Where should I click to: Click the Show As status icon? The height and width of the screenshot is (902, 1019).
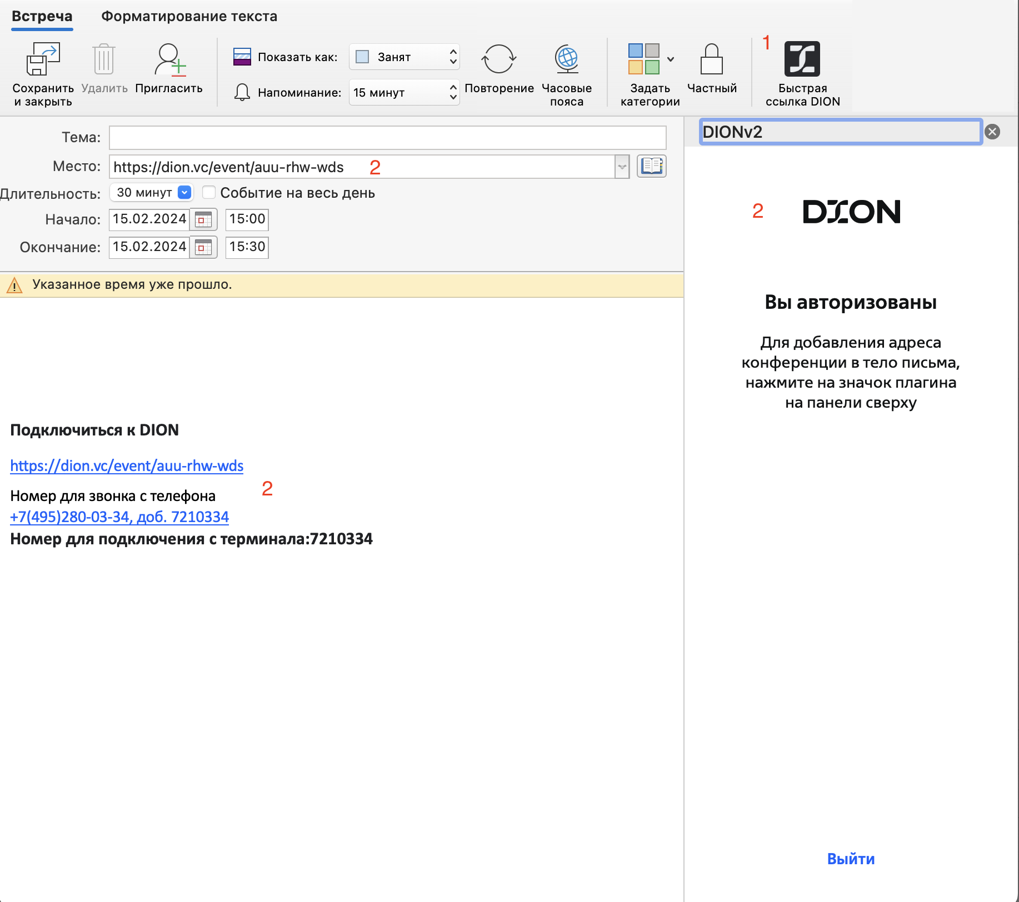(242, 57)
